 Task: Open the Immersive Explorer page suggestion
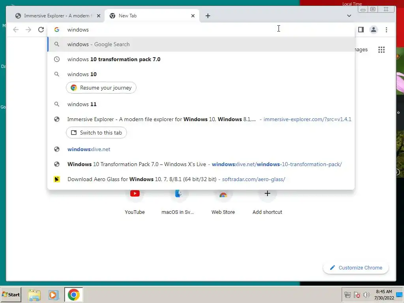[x=201, y=119]
